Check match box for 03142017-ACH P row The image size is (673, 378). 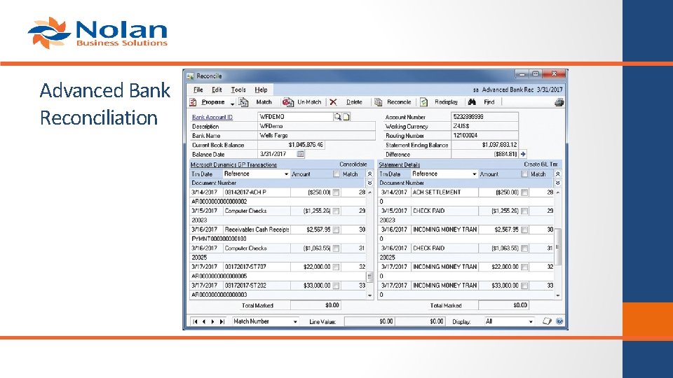336,192
